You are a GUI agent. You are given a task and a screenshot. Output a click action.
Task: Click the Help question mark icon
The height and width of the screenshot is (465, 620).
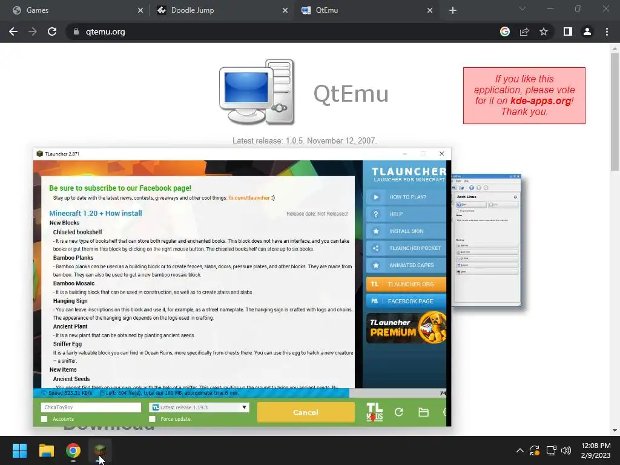click(x=375, y=214)
